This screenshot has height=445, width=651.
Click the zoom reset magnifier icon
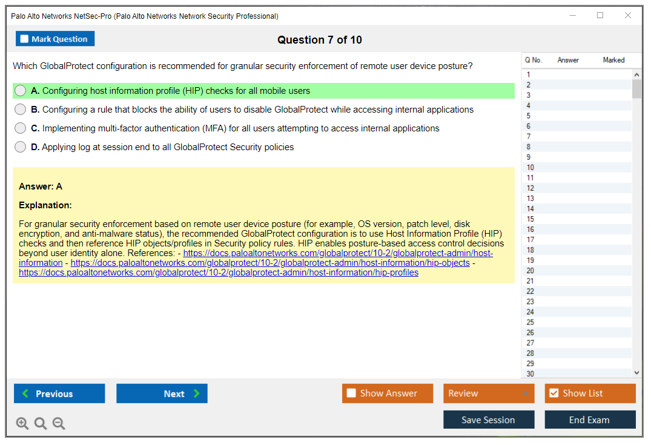(x=41, y=424)
